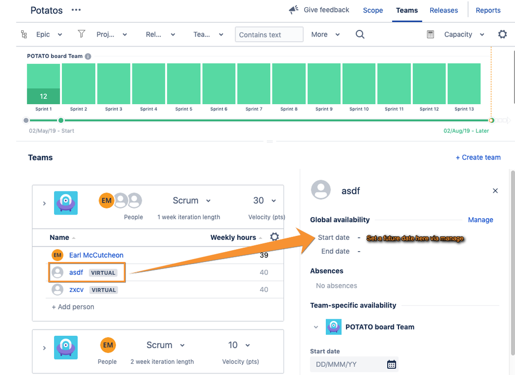
Task: Sort members by Weekly hours column
Action: 236,237
